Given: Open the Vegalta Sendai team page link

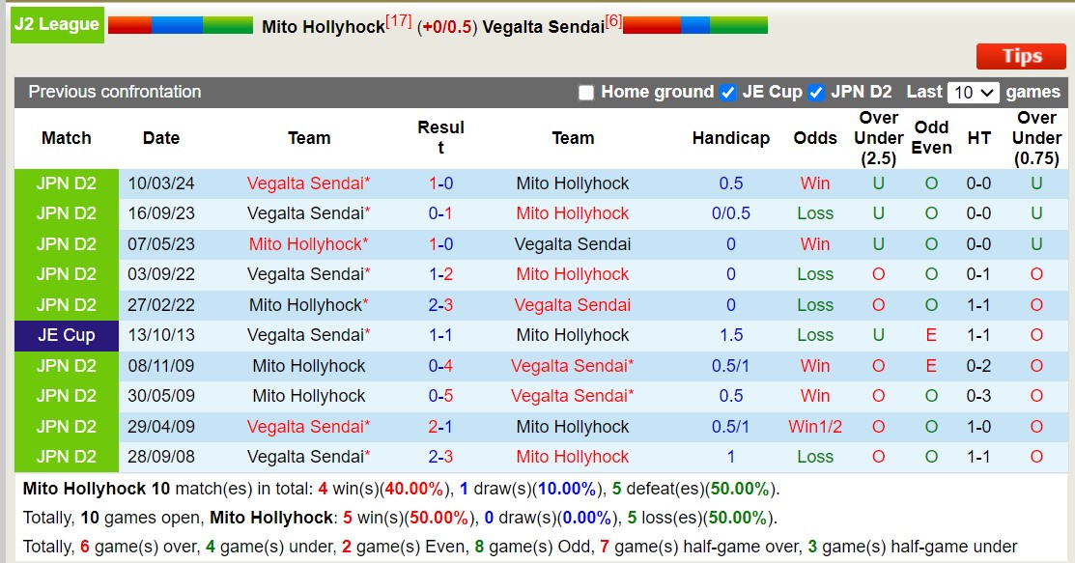Looking at the screenshot, I should coord(307,183).
